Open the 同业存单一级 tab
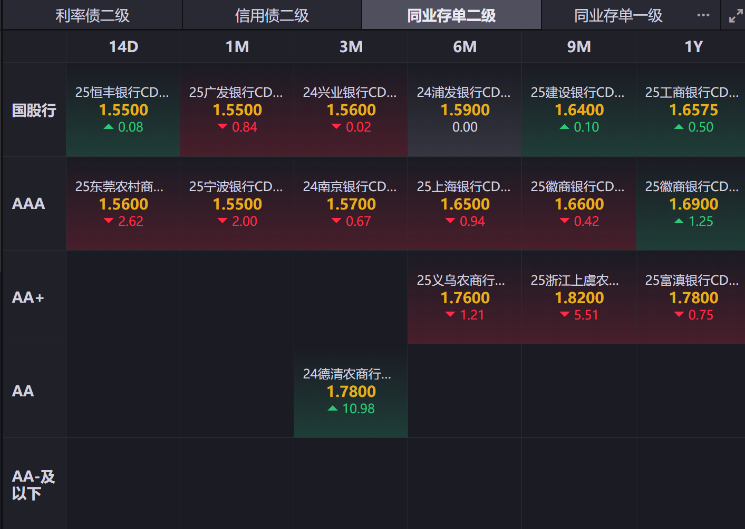 point(618,15)
